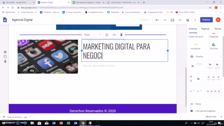This screenshot has width=224, height=126.
Task: Delete the title text box
Action: [121, 35]
